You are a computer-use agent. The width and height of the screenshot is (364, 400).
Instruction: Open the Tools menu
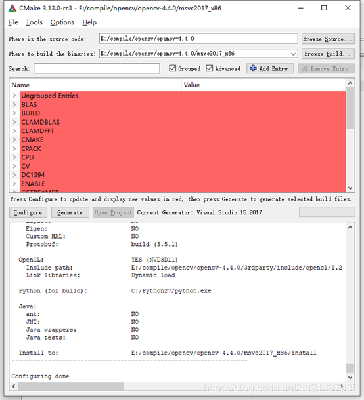[x=34, y=22]
